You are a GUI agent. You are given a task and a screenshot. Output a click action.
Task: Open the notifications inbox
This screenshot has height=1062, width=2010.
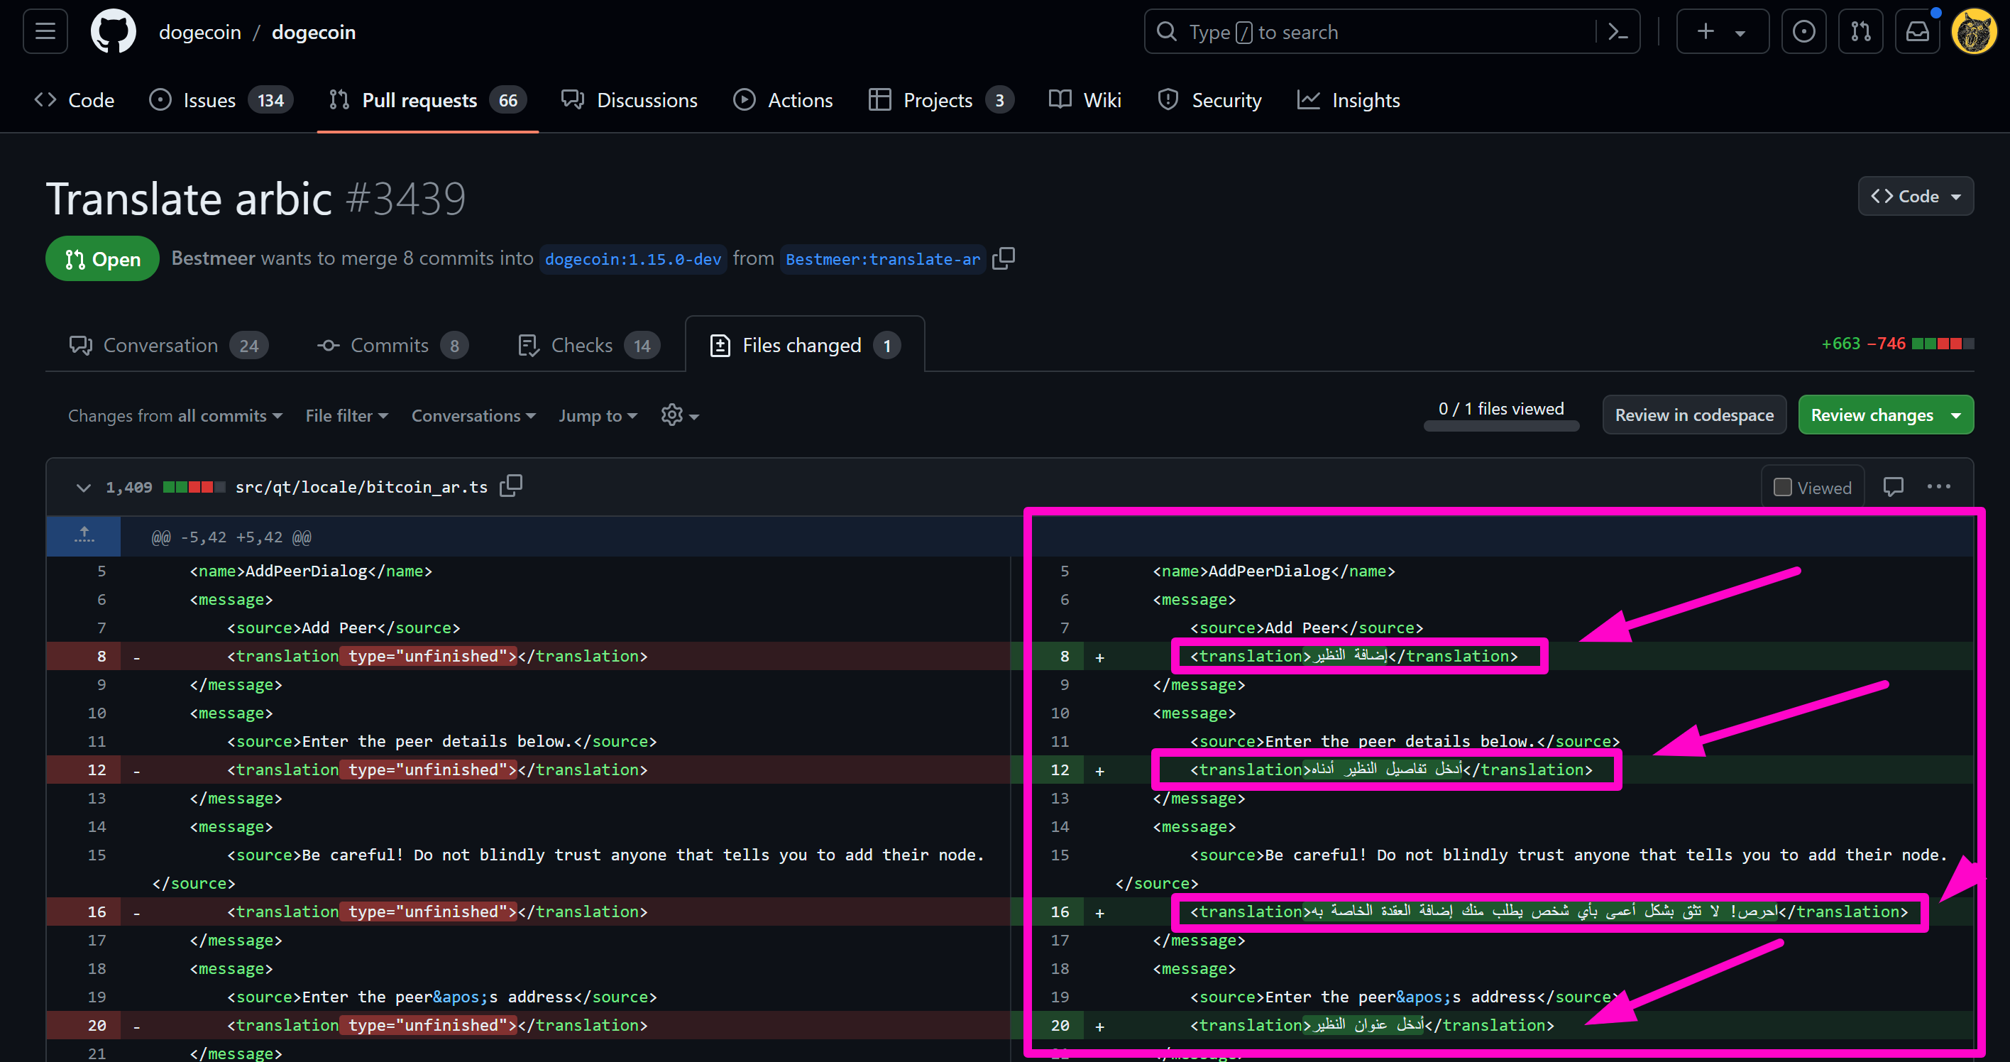pos(1917,32)
